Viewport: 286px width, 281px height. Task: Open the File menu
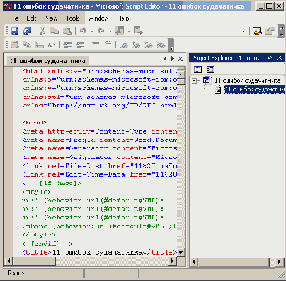click(x=14, y=18)
